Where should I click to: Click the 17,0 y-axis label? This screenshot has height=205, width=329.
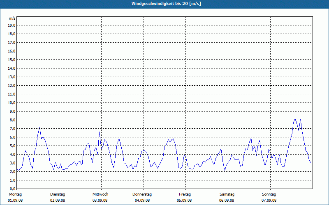tap(12, 43)
